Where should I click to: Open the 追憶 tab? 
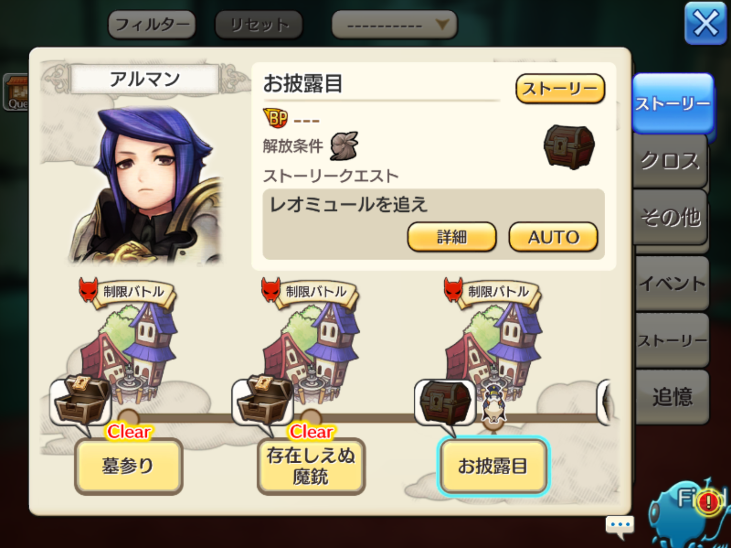(x=672, y=397)
